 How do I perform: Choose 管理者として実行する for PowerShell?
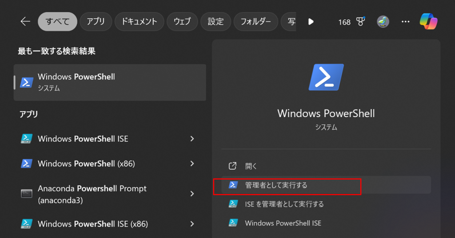[276, 185]
